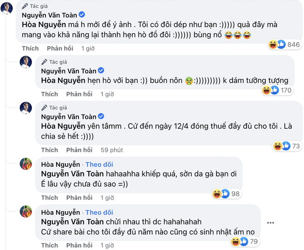Click the reaction icons showing 79

click(245, 242)
